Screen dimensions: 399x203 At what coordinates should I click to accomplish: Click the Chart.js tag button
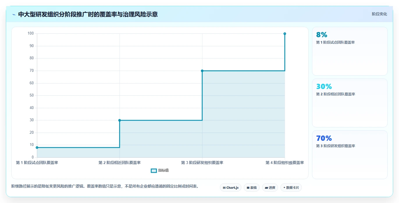point(231,188)
